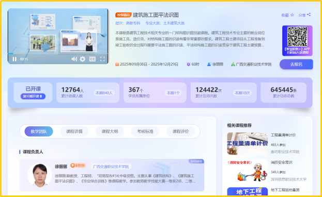Click the 收藏 label

click(x=285, y=15)
